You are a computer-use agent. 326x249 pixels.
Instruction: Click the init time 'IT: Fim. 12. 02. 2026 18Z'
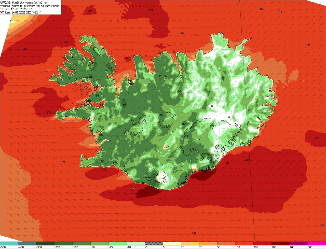coord(16,9)
